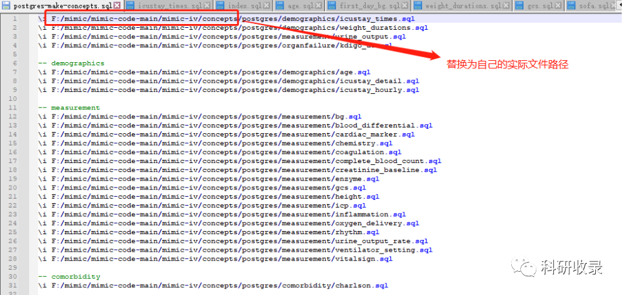Click the rhythm.sql path line
The width and height of the screenshot is (623, 295).
pyautogui.click(x=209, y=232)
